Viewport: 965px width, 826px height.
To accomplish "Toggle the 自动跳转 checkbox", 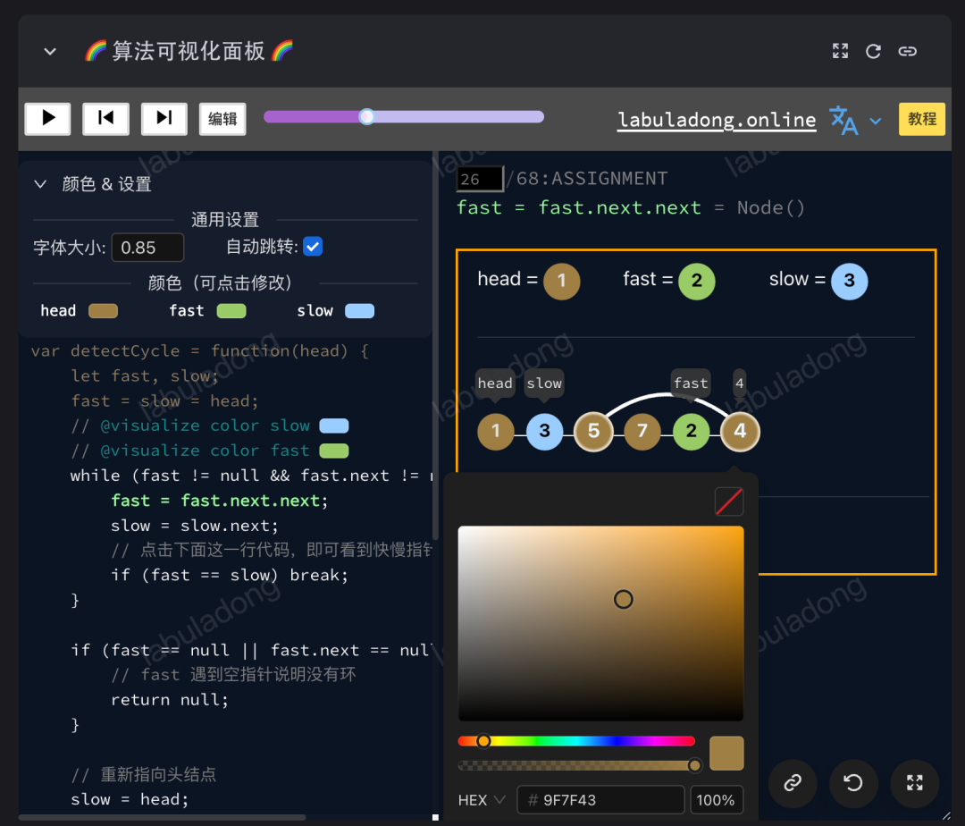I will click(x=313, y=247).
